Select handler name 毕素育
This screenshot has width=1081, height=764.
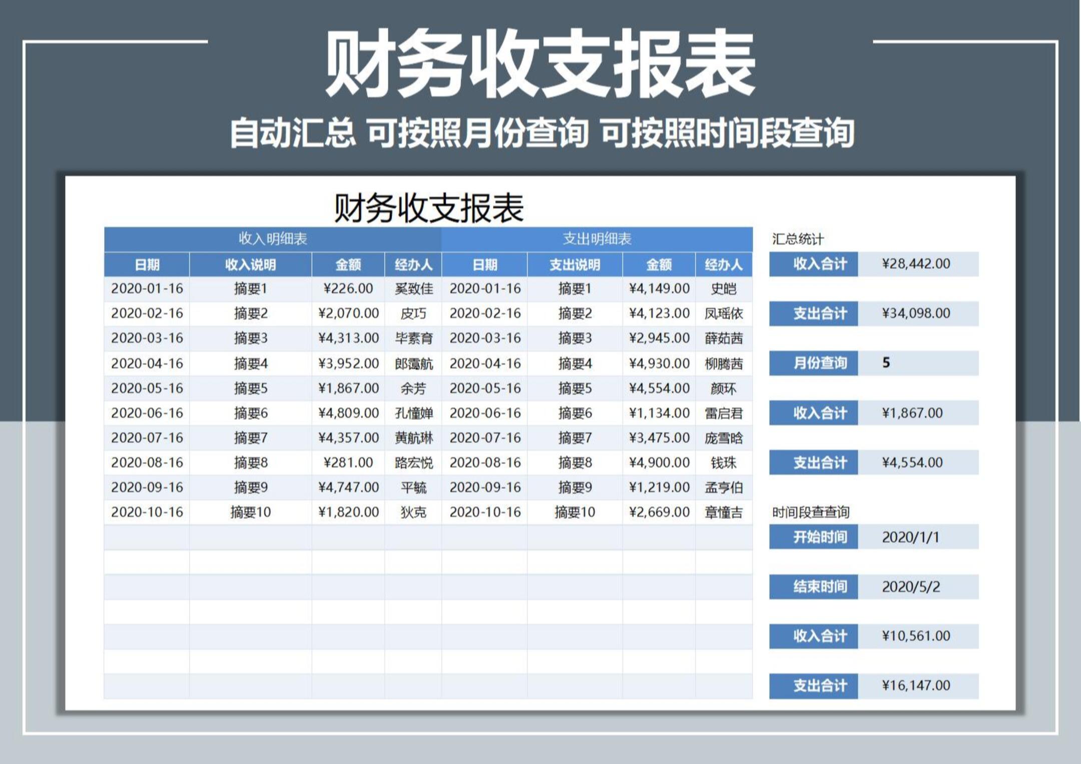413,338
